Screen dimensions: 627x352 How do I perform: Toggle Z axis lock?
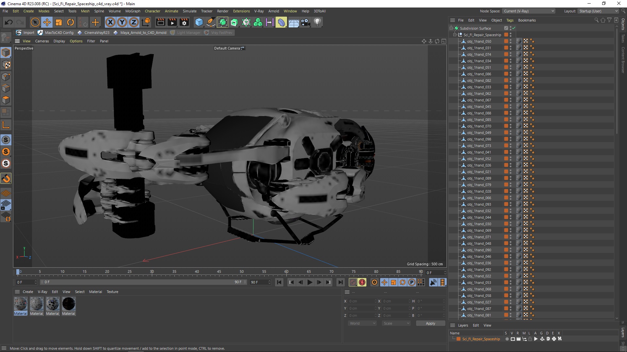[x=134, y=22]
